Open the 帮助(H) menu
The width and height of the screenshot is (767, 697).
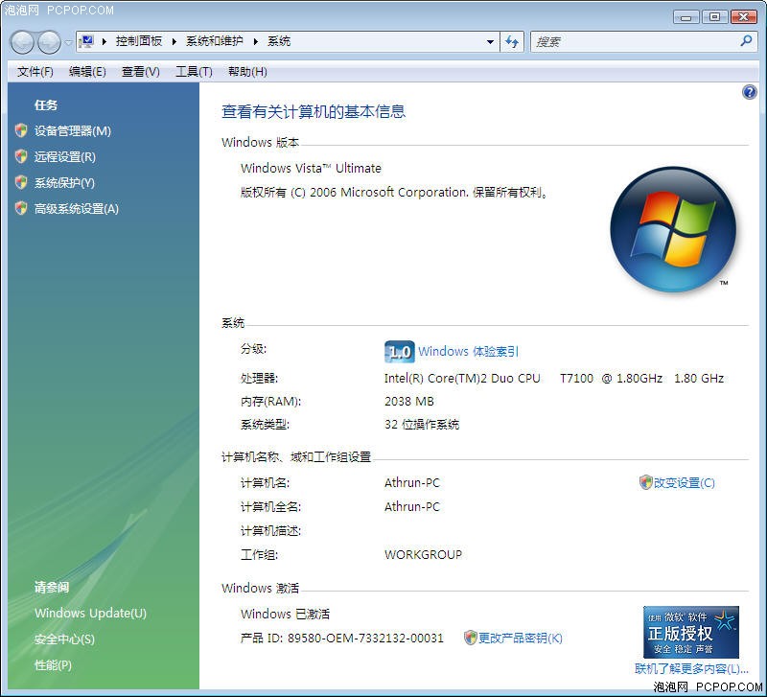pyautogui.click(x=247, y=72)
